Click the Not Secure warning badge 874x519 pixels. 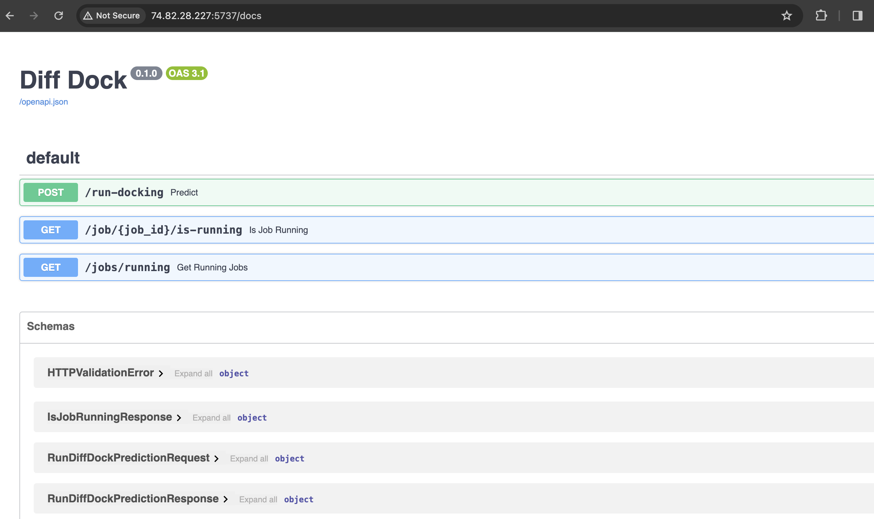(x=113, y=16)
